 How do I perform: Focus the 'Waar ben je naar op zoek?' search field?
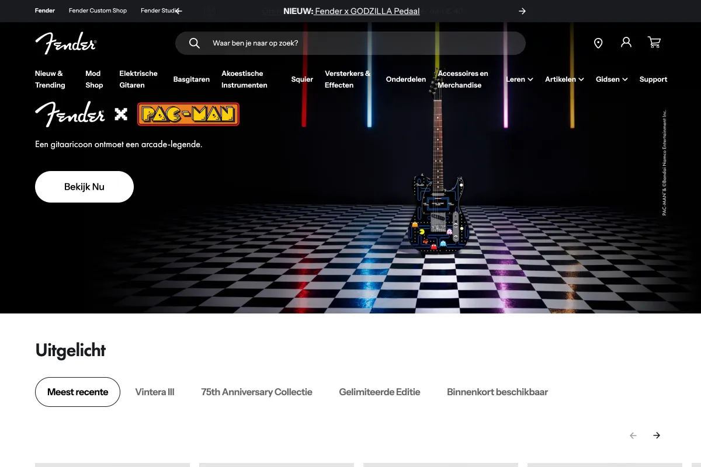tap(350, 43)
